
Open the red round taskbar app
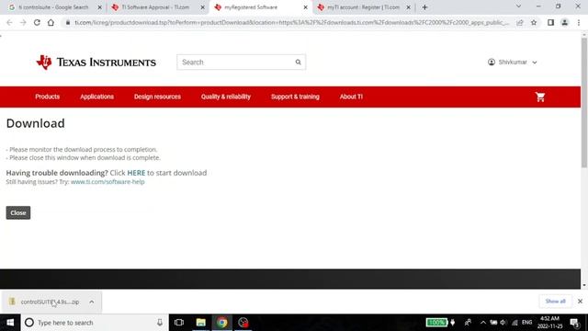click(243, 323)
